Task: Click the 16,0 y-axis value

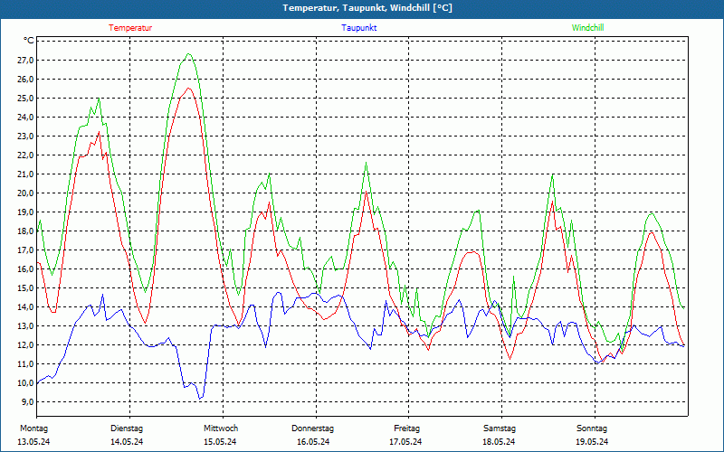Action: click(x=26, y=268)
